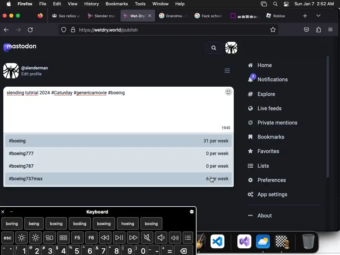Click the Explore hashtag icon
Screen dimensions: 340x255
pos(250,94)
